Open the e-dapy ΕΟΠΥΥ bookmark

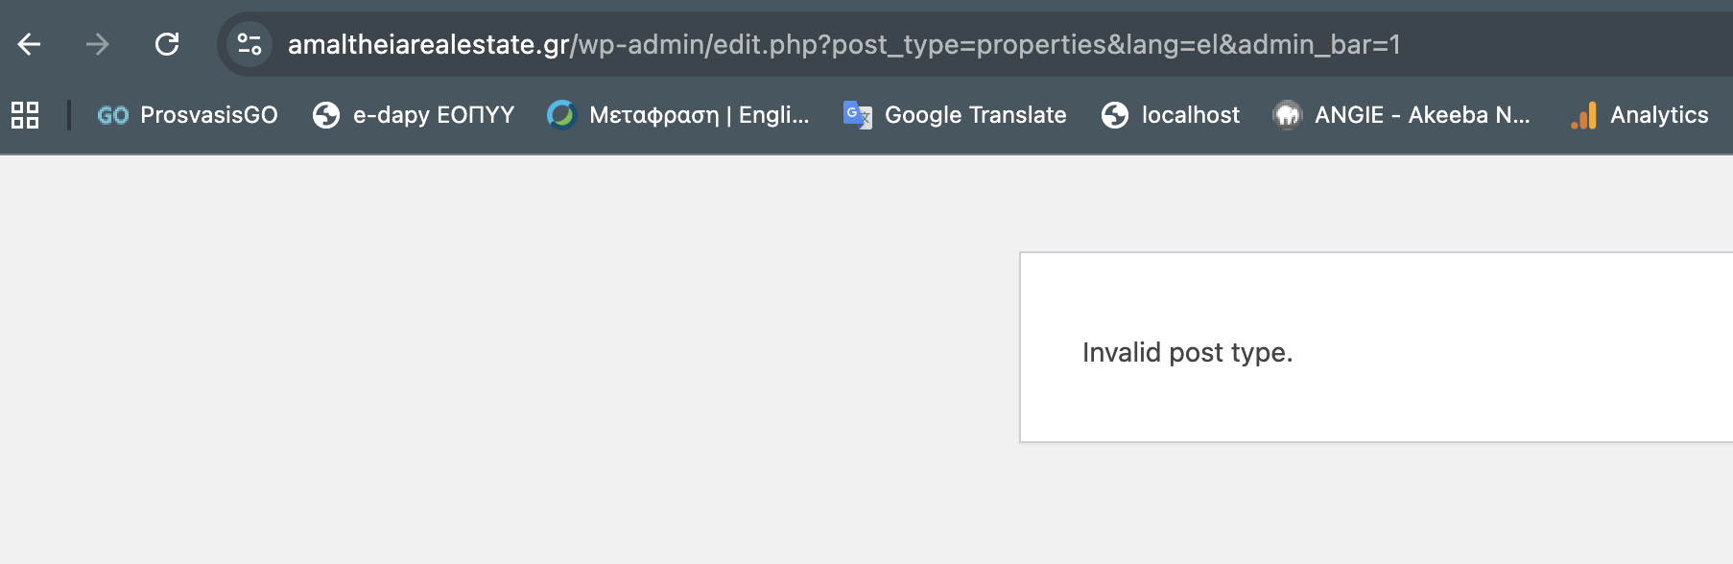(x=433, y=115)
